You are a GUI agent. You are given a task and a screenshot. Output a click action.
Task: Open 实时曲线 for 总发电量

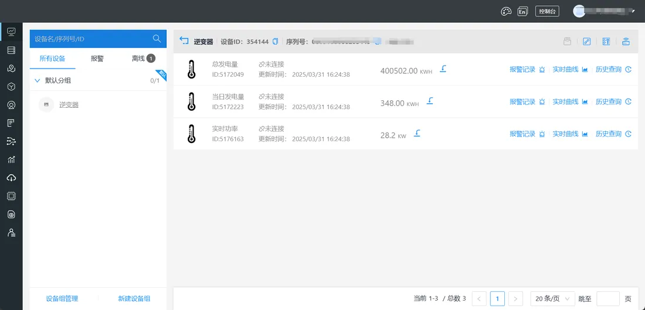(x=570, y=70)
